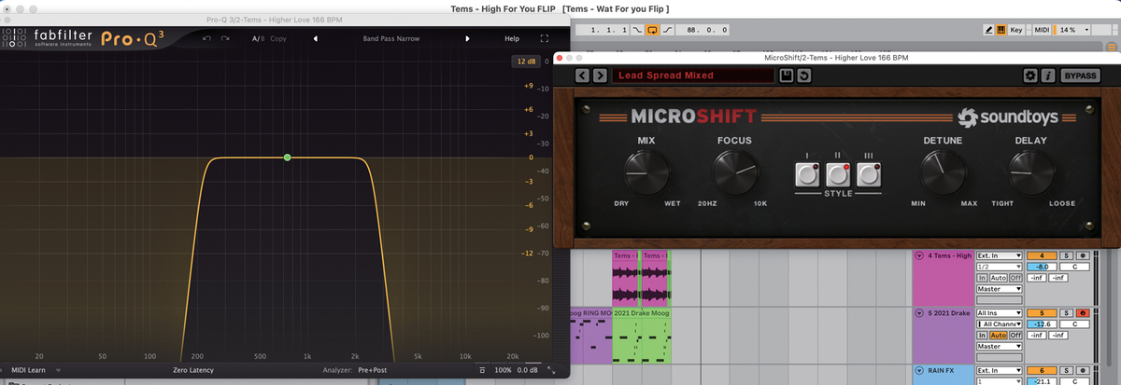Toggle track 5 activator button
The image size is (1121, 385).
coord(1041,313)
